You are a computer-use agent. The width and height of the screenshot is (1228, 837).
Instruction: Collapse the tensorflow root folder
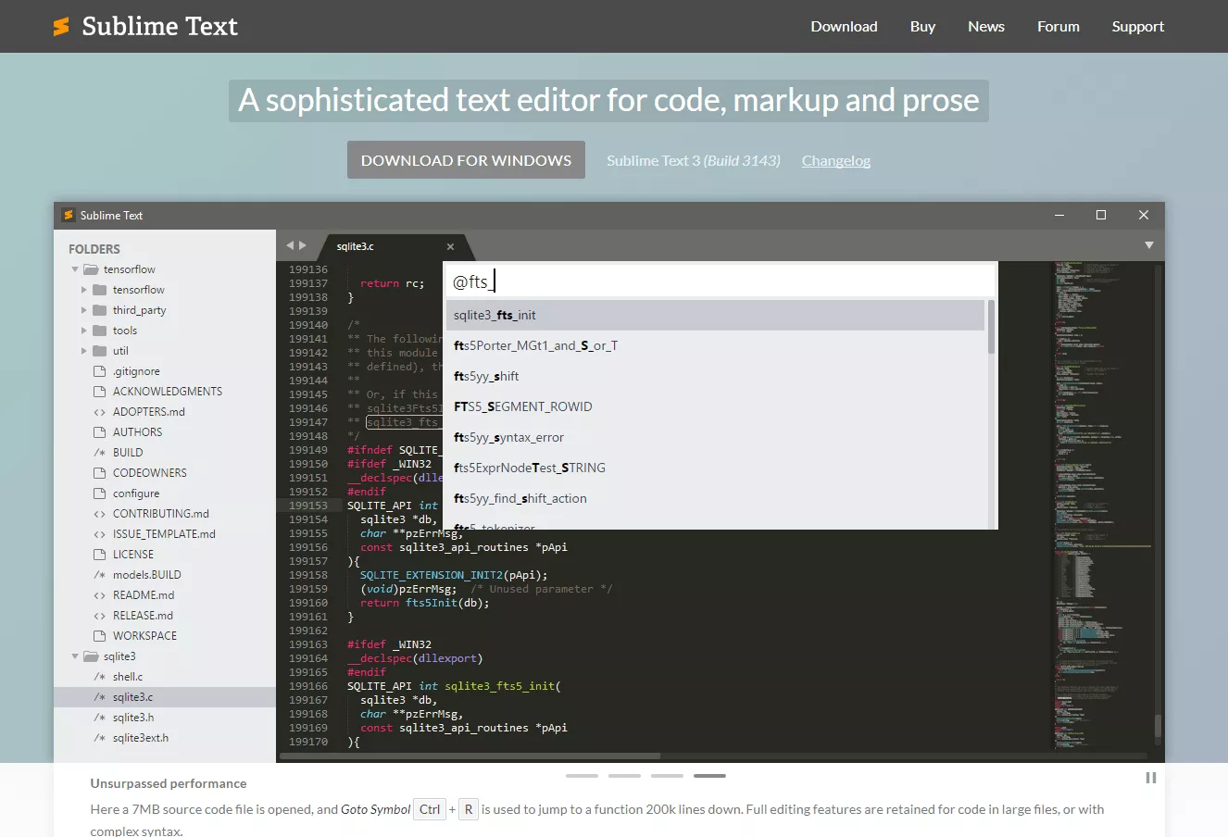click(75, 269)
